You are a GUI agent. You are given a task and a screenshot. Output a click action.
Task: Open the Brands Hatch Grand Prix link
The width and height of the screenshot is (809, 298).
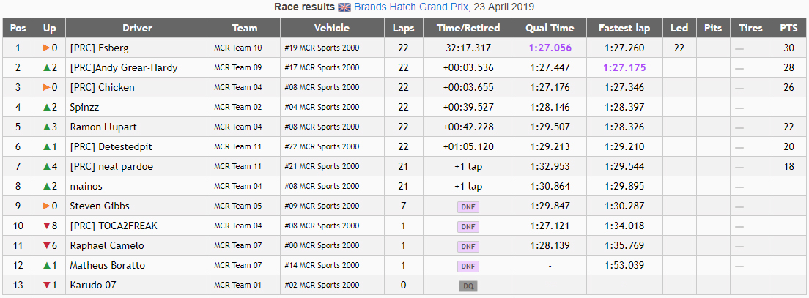pyautogui.click(x=412, y=7)
